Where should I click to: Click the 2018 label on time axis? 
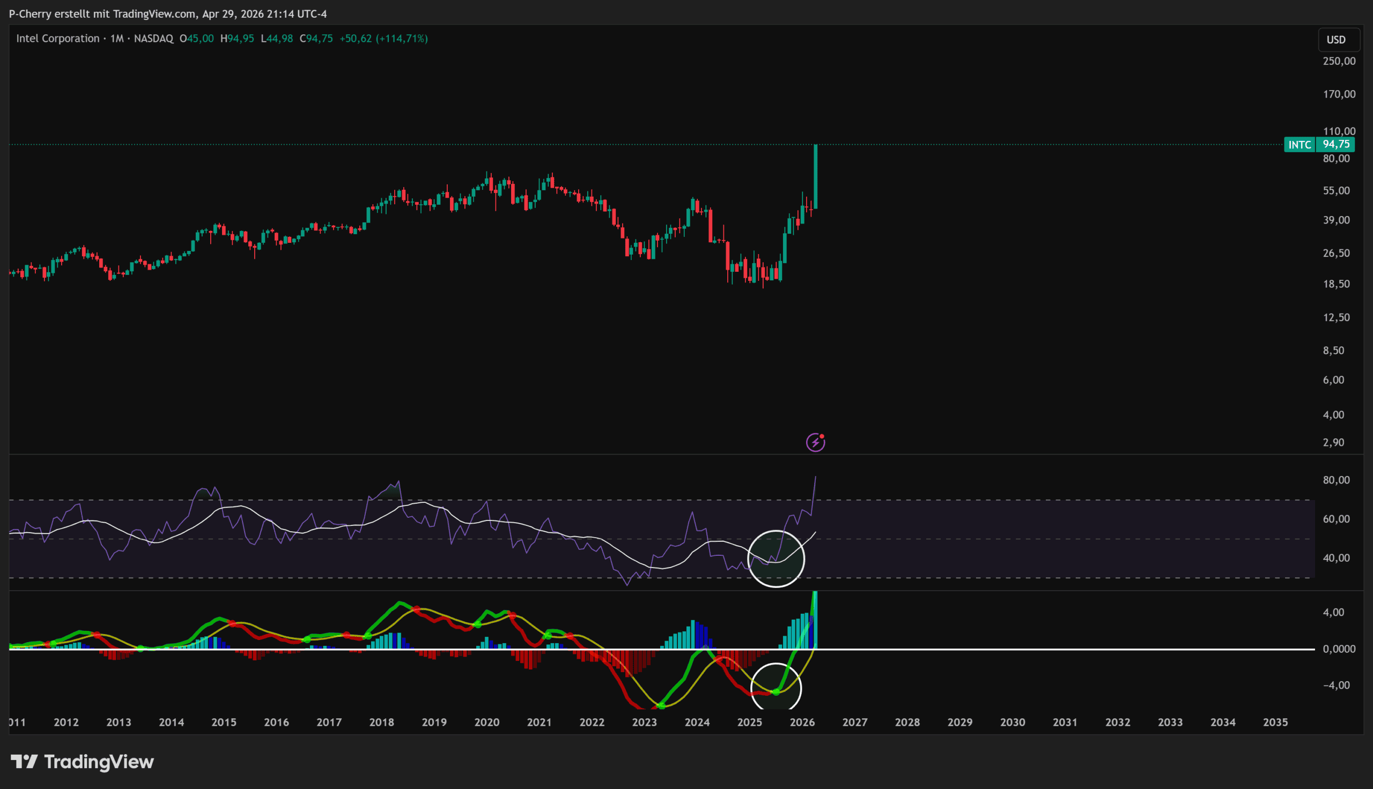381,722
